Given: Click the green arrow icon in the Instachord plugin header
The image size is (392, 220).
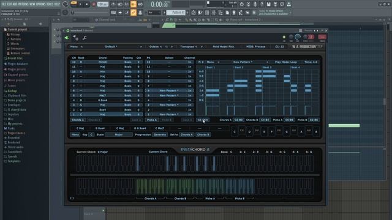Looking at the screenshot, I should point(67,38).
